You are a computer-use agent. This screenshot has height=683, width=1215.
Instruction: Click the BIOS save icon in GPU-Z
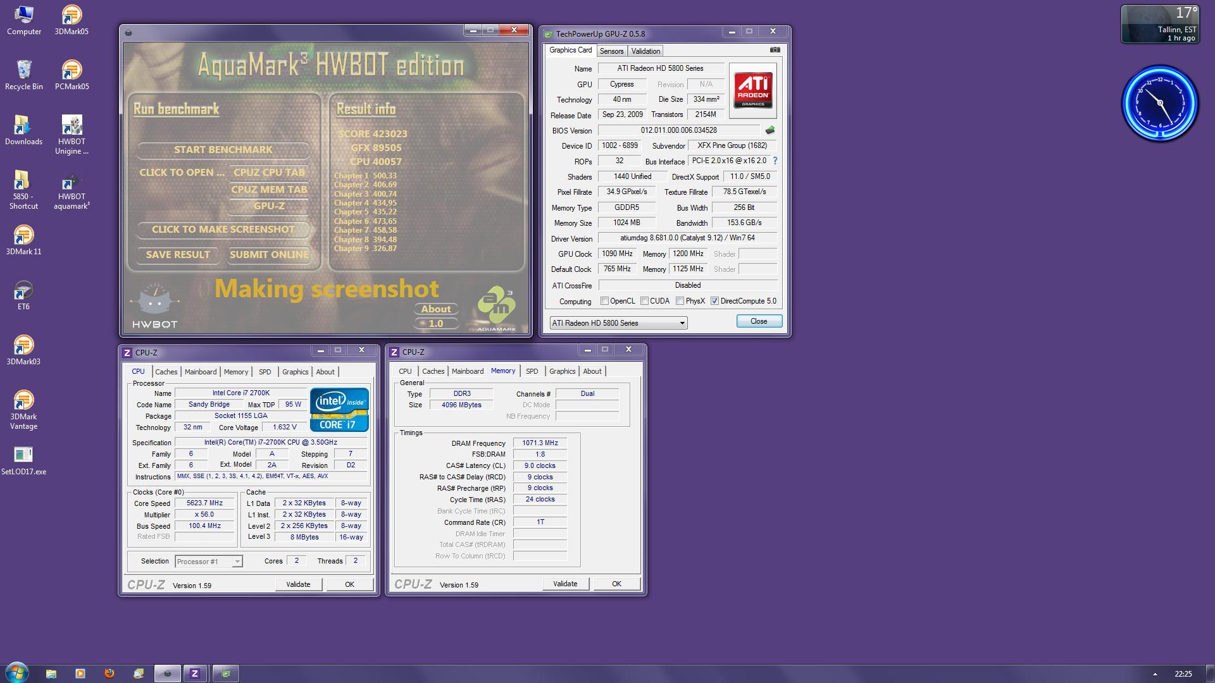pyautogui.click(x=769, y=130)
